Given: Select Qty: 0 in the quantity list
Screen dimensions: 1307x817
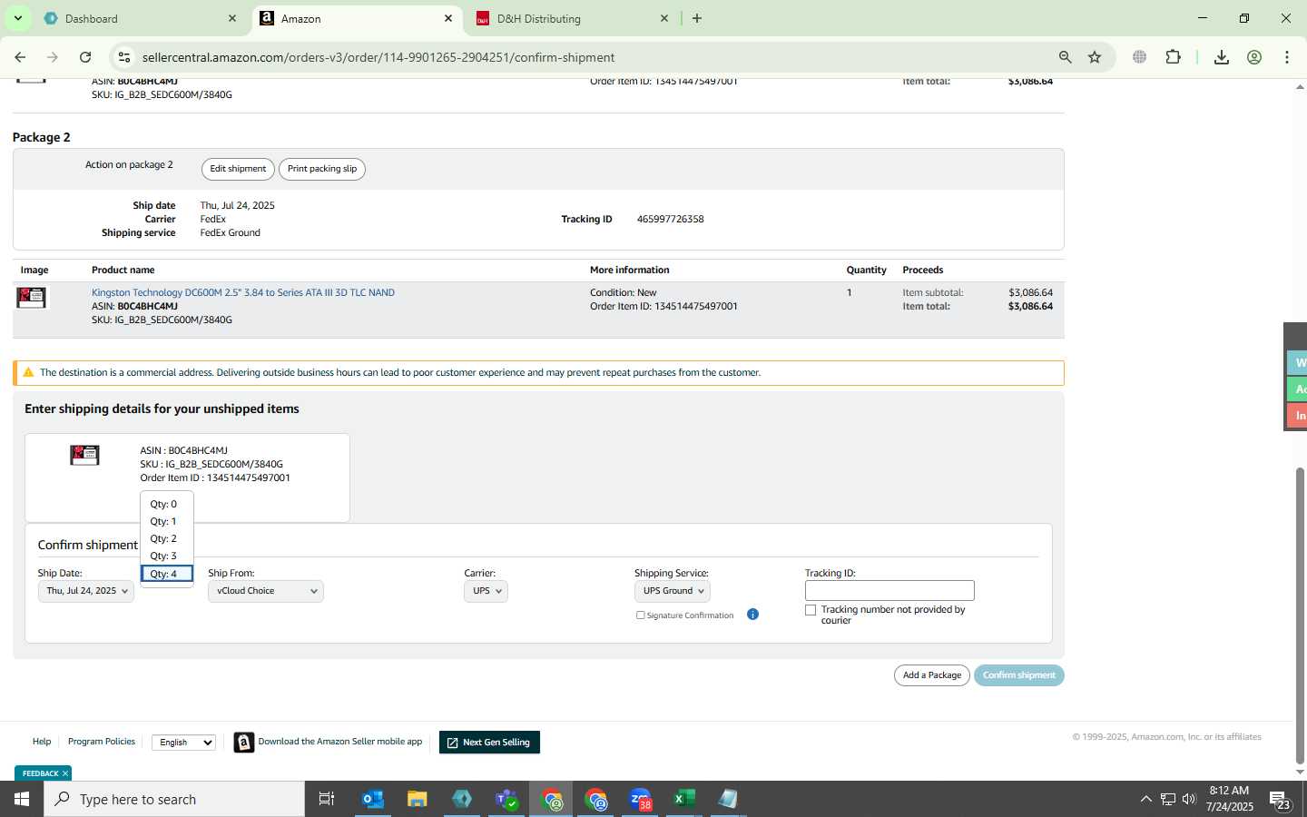Looking at the screenshot, I should [x=165, y=504].
